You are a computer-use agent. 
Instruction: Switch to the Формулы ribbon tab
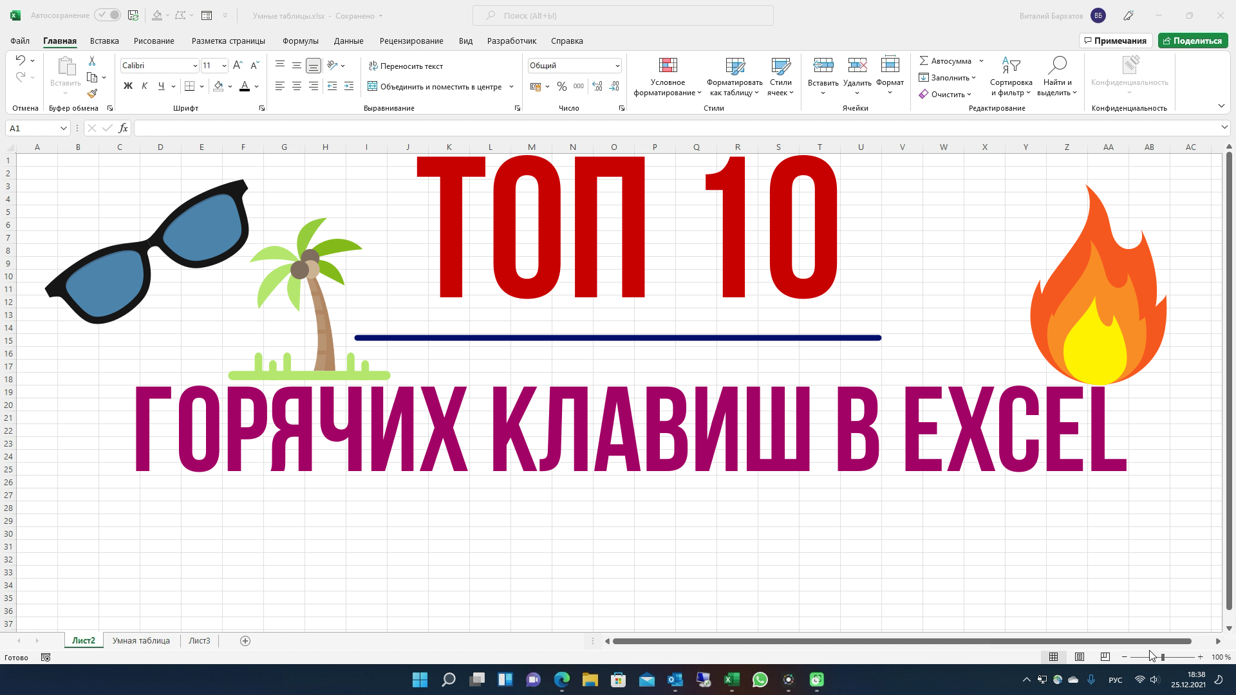(x=301, y=41)
